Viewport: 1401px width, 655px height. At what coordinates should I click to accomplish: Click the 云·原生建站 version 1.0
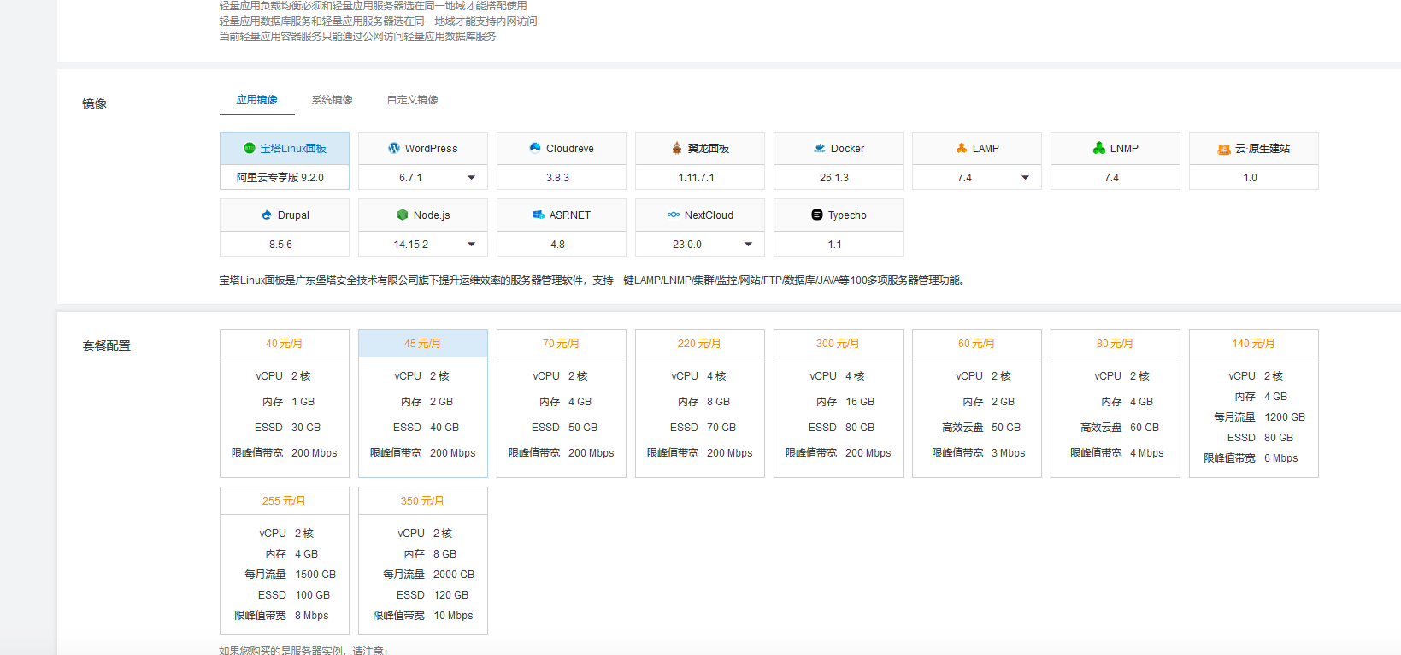click(1254, 177)
